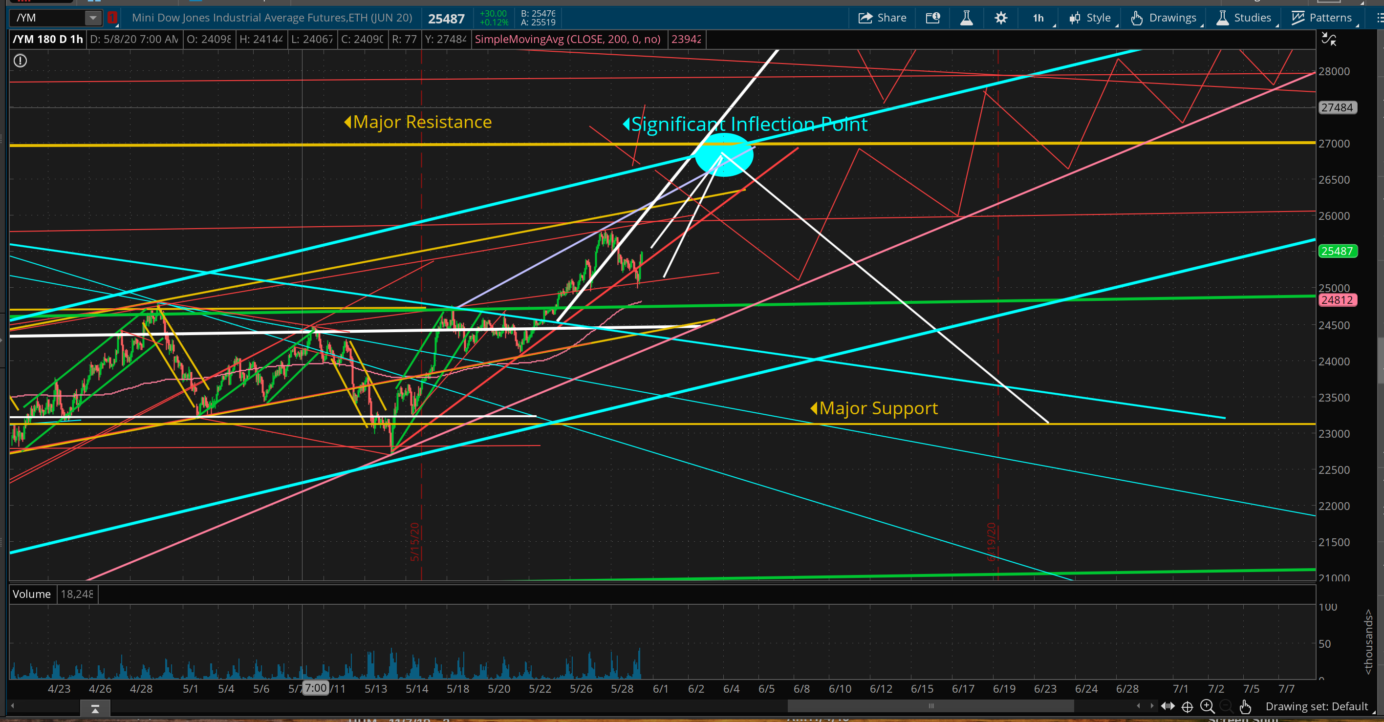
Task: Click the zoom in magnifier icon
Action: [x=1207, y=706]
